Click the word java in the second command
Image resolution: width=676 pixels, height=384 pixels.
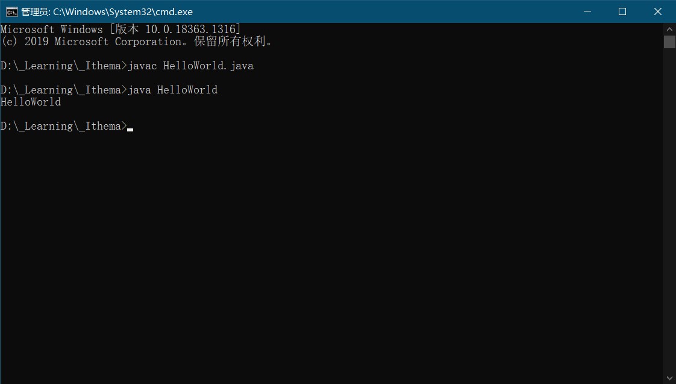click(139, 90)
